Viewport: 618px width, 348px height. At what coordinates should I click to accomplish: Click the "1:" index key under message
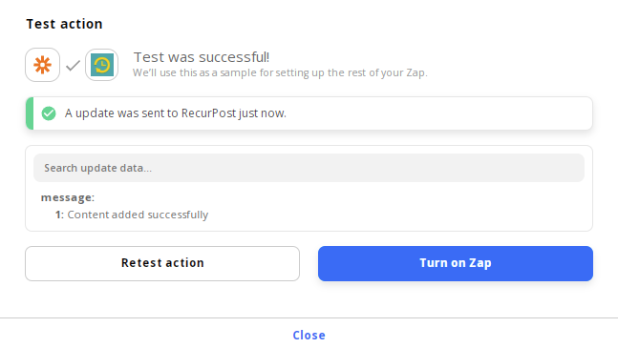pyautogui.click(x=59, y=215)
